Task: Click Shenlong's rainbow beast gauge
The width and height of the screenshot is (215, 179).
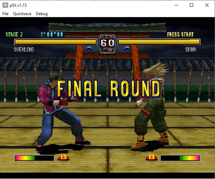Action: [34, 158]
